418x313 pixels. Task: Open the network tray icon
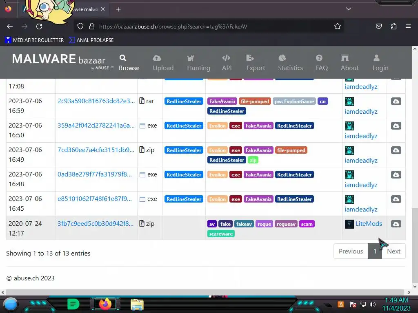(x=363, y=304)
